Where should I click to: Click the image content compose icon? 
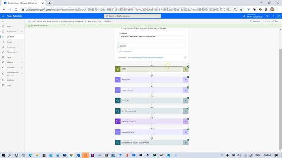(118, 90)
